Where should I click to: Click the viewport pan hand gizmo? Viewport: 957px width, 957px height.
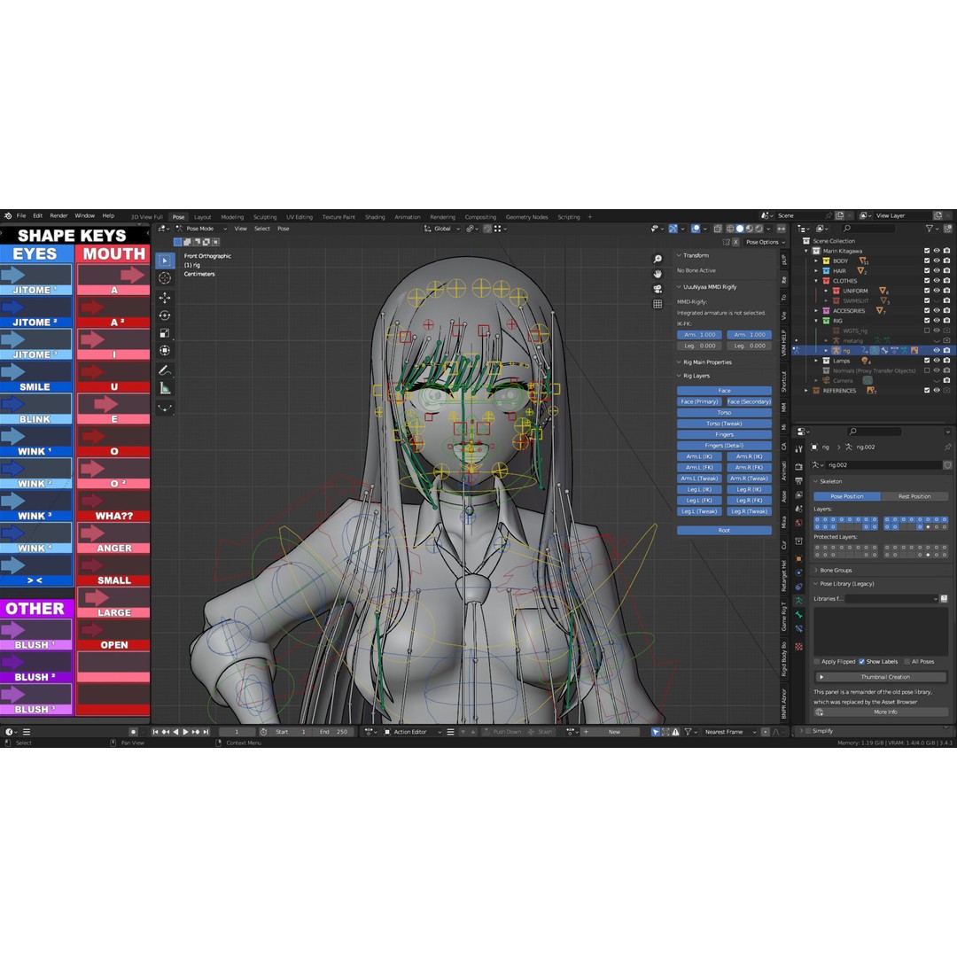[x=657, y=274]
